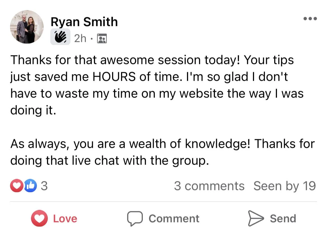Click the red Love label text

[65, 219]
